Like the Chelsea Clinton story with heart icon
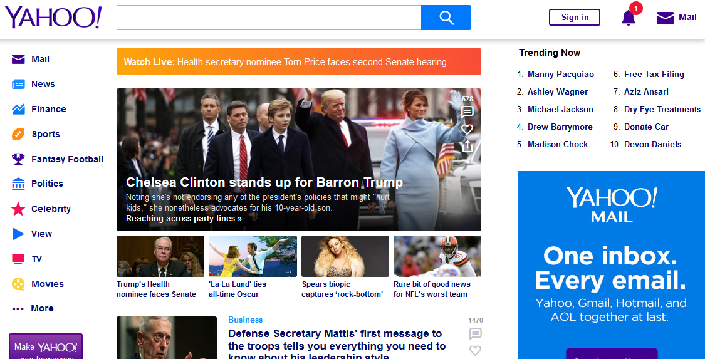 tap(467, 129)
